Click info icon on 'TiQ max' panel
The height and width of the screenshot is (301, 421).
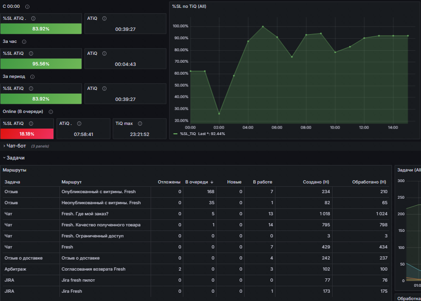coord(140,124)
